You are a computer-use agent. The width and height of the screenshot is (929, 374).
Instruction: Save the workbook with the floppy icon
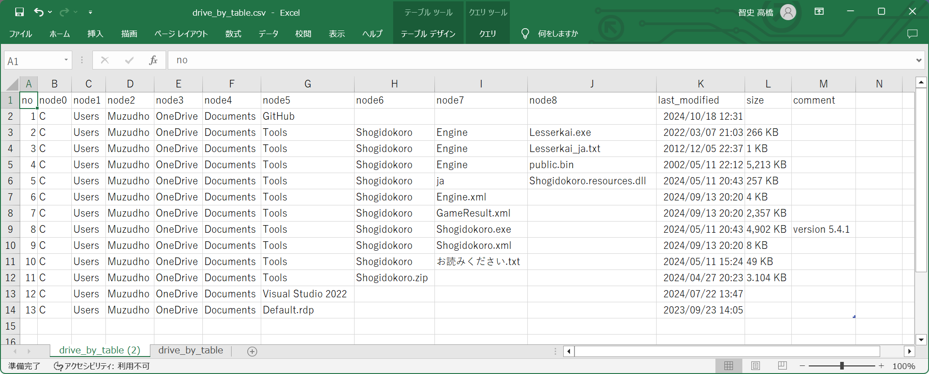19,12
